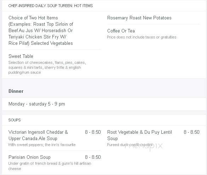
Task: Click the Sweet Table menu item
Action: 21,56
